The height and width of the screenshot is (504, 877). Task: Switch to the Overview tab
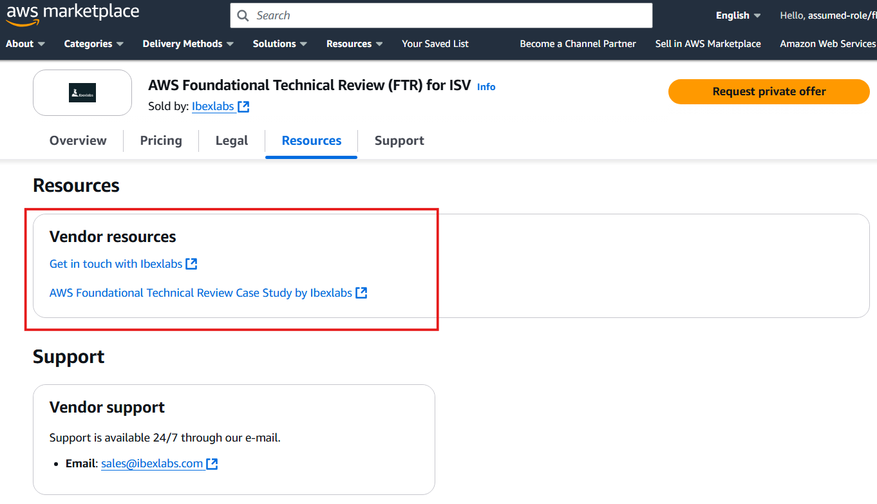(x=78, y=140)
